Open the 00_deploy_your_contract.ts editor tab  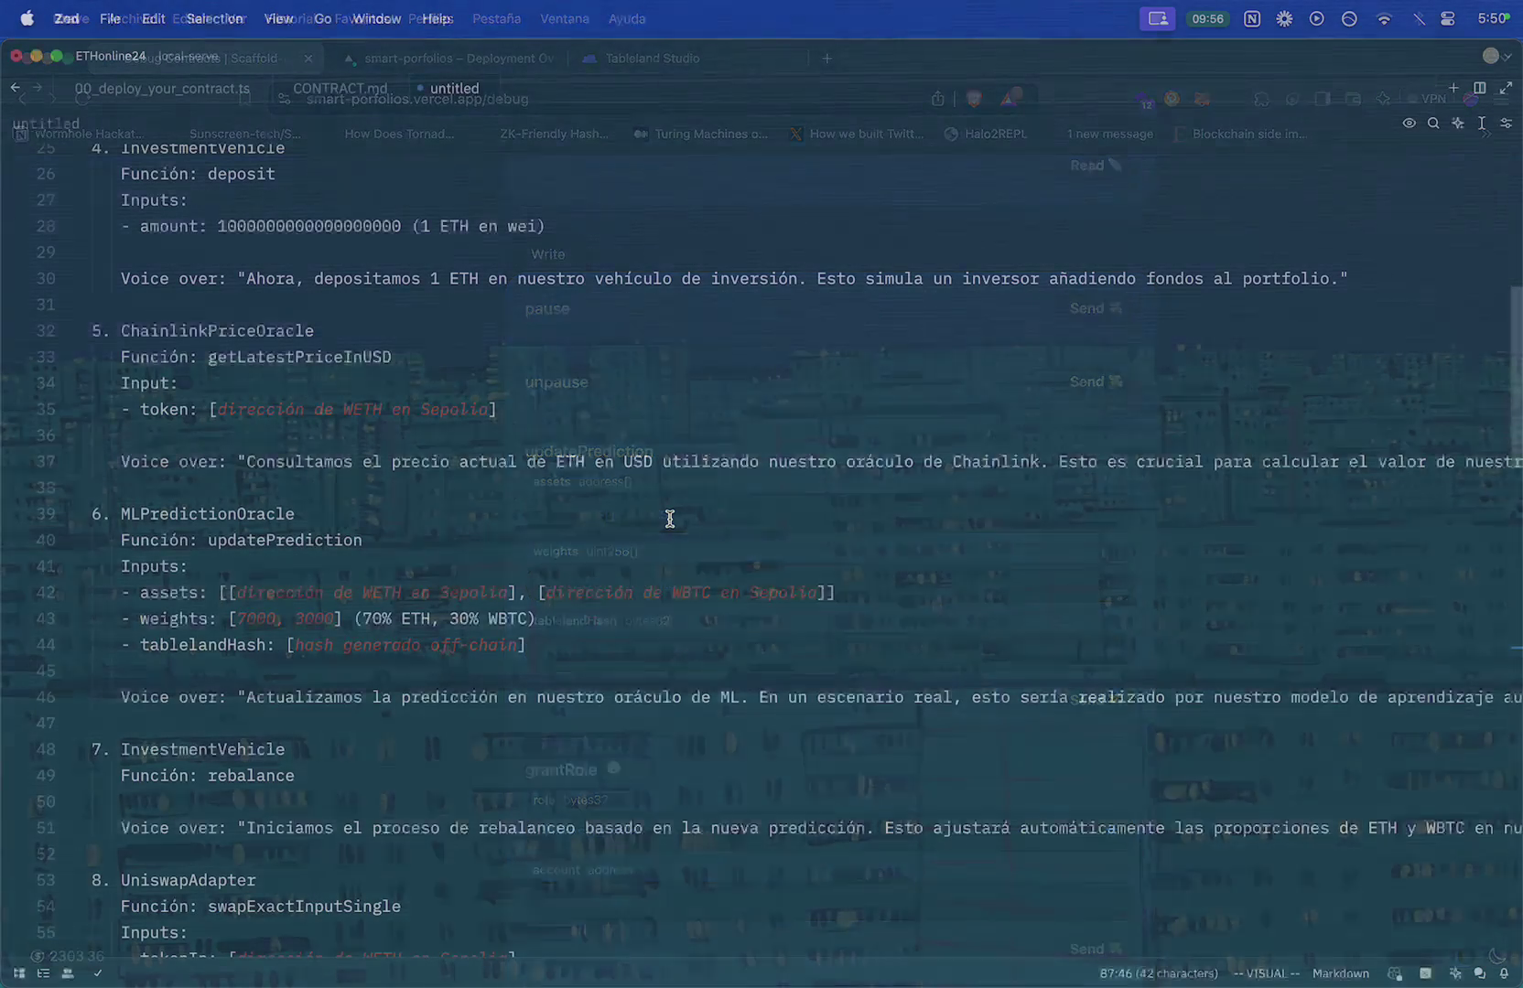point(161,89)
